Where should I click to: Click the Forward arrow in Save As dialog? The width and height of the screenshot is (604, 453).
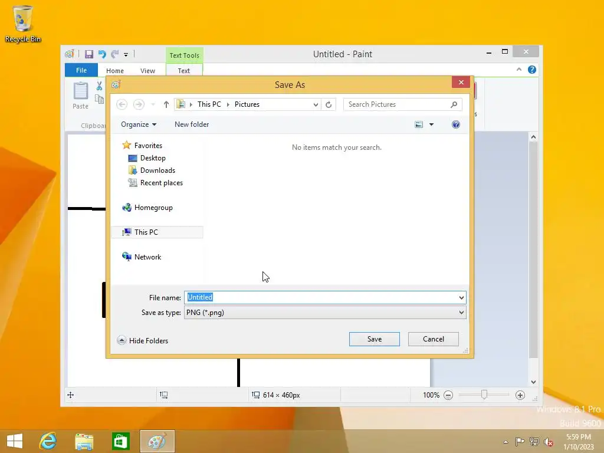139,104
